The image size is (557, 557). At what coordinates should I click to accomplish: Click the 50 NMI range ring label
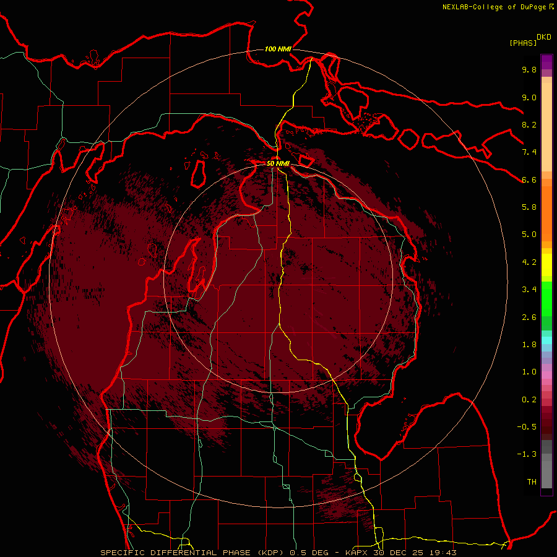[x=278, y=163]
